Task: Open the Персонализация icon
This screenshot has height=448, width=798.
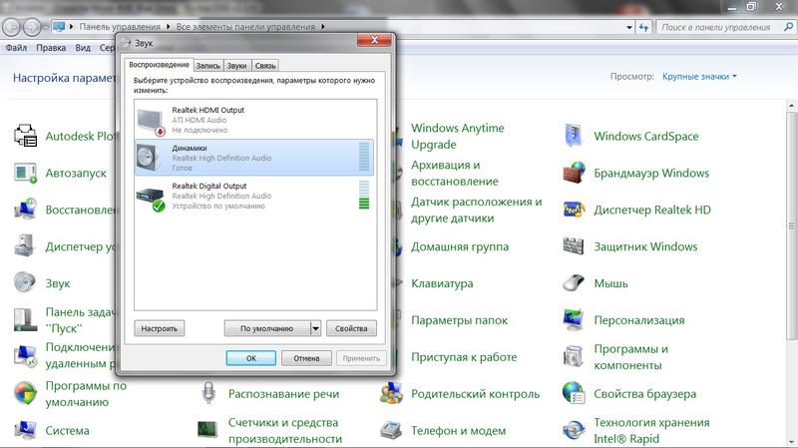Action: [574, 320]
